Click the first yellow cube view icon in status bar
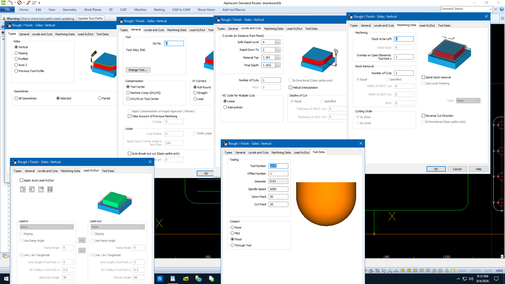 [x=402, y=271]
